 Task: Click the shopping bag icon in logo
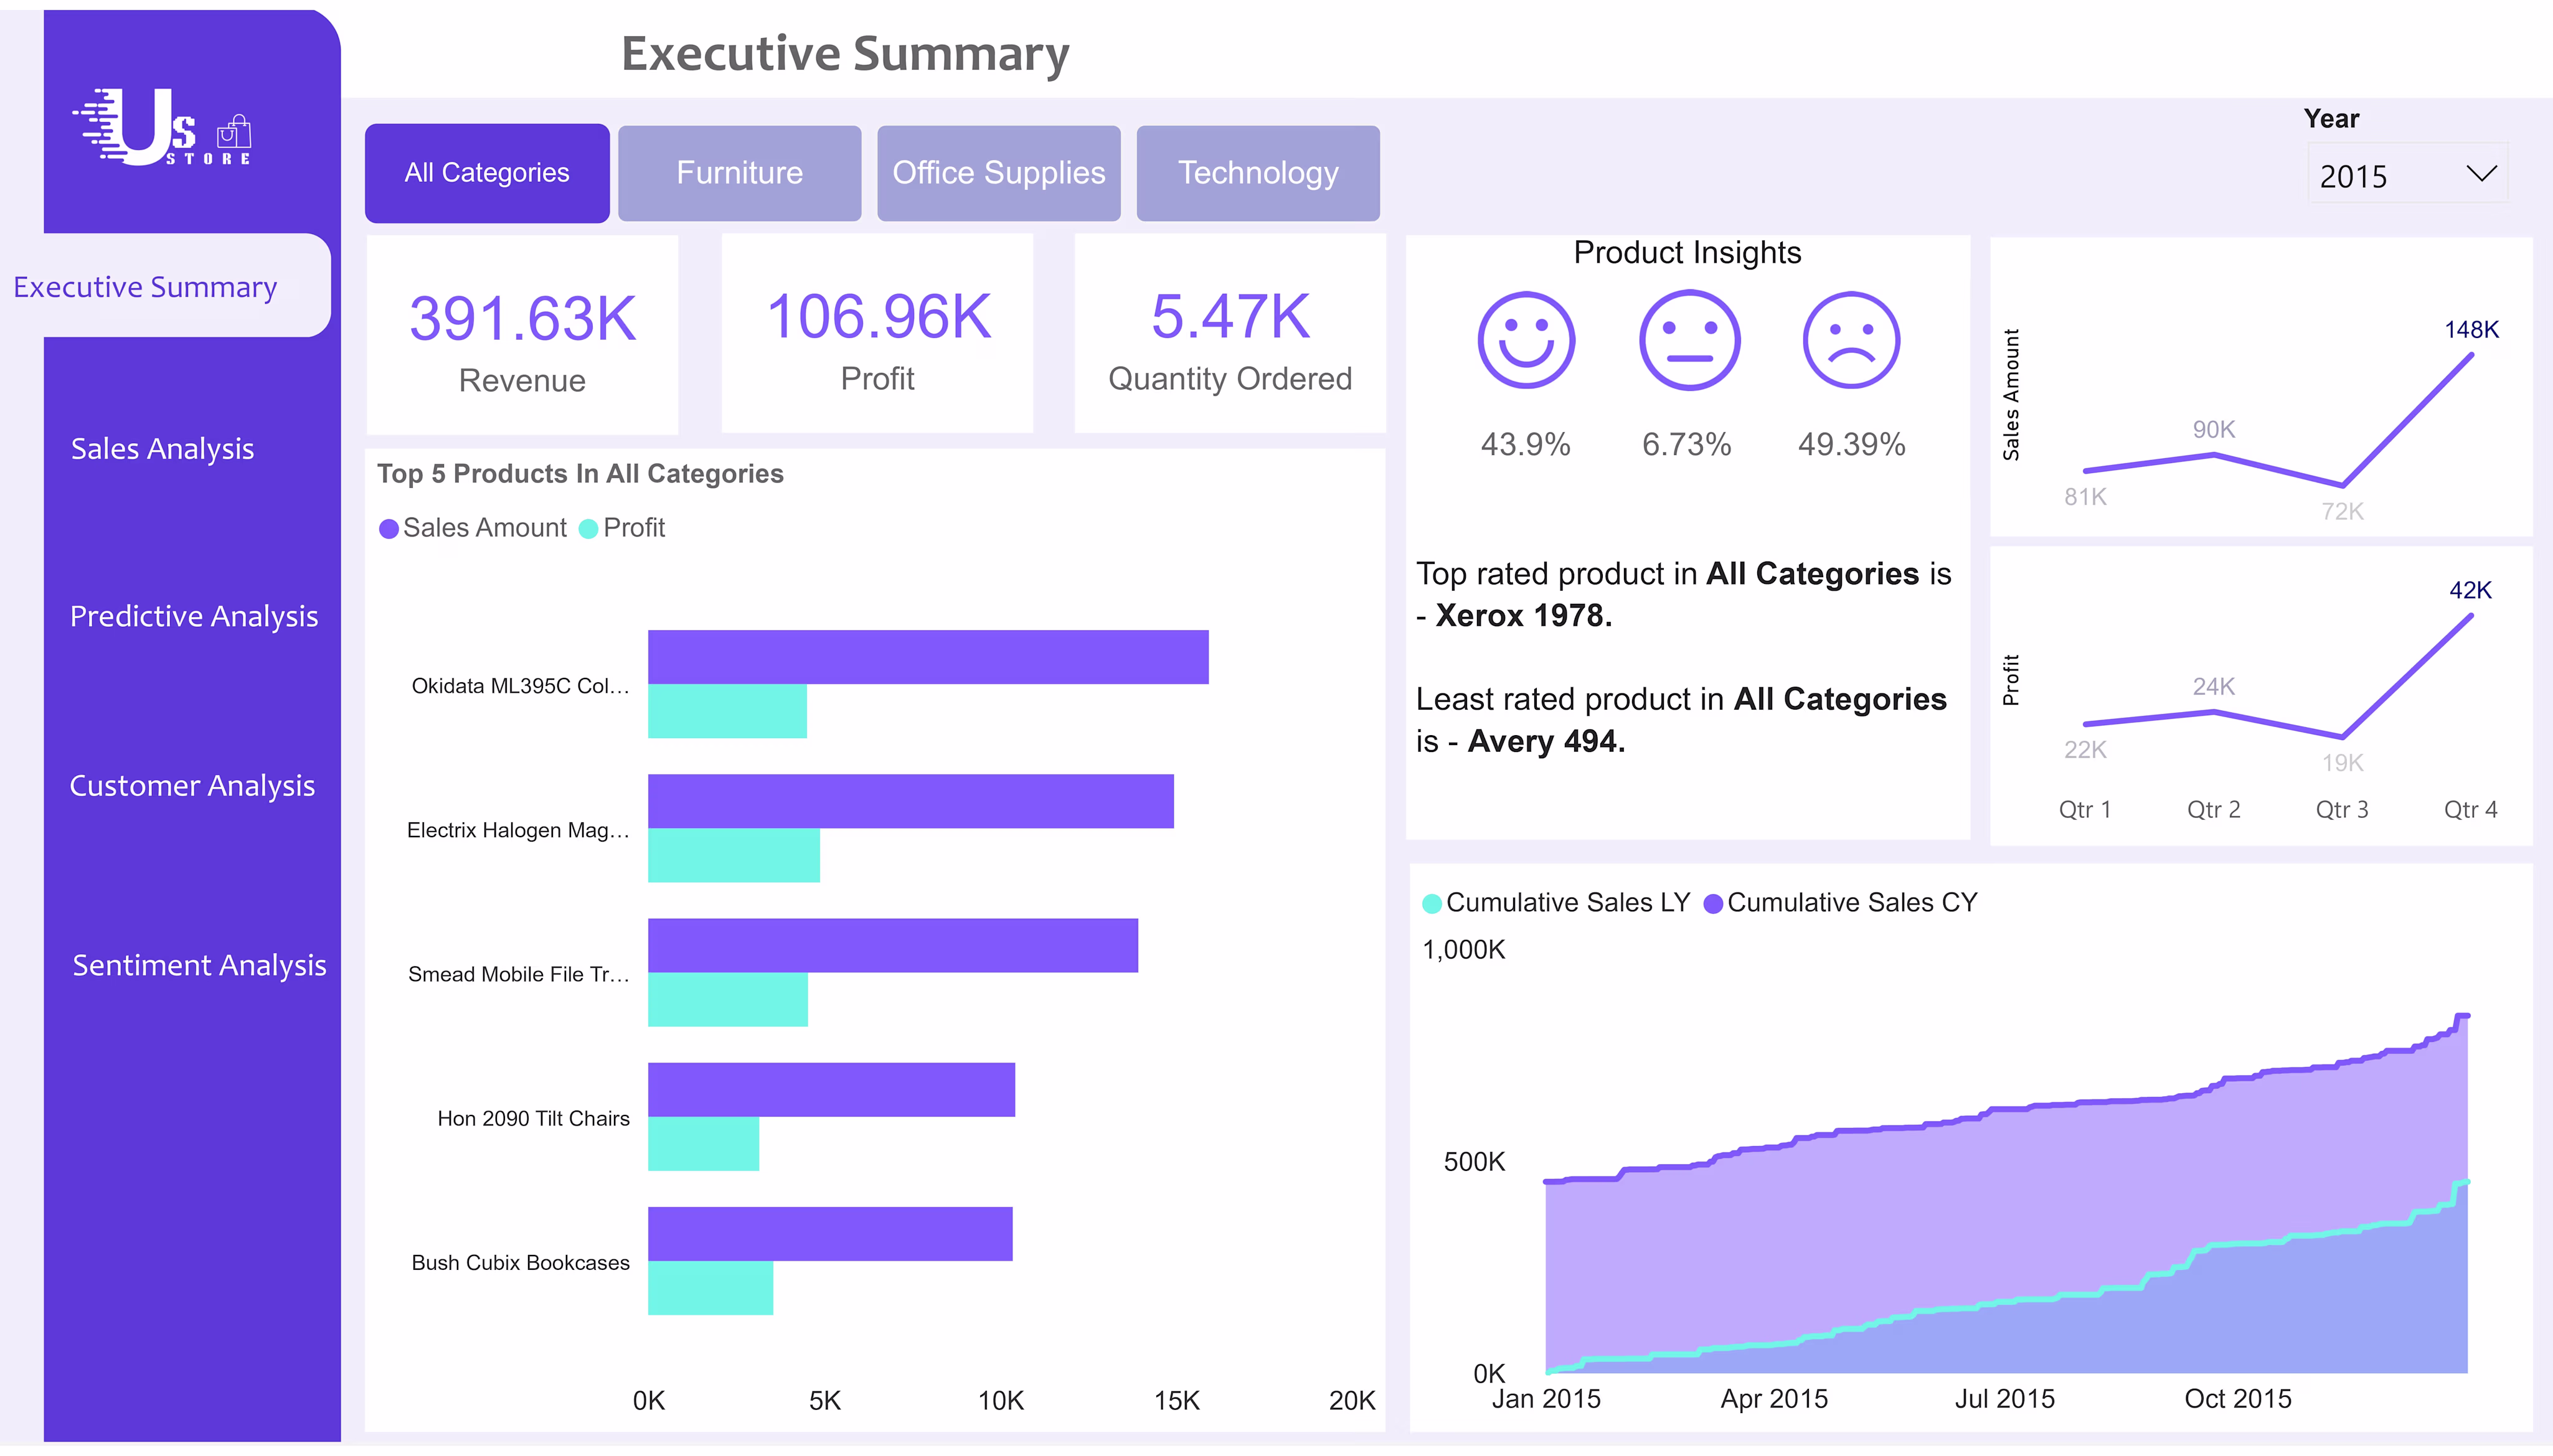click(x=235, y=131)
